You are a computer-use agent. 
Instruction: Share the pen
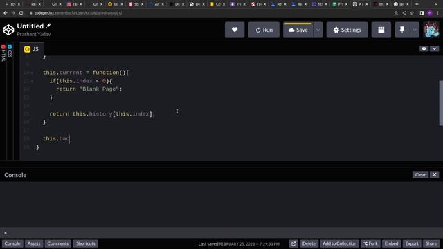[x=431, y=243]
